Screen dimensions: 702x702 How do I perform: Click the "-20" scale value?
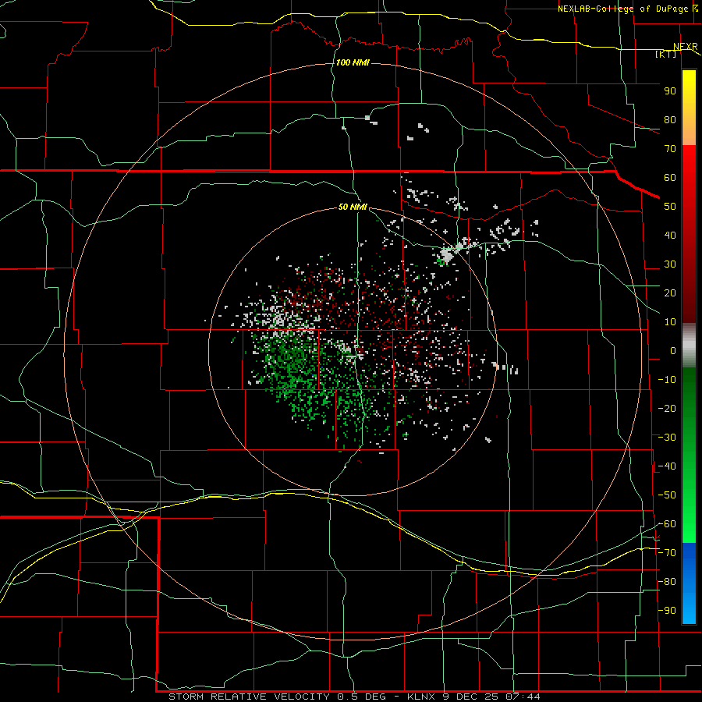click(x=667, y=409)
